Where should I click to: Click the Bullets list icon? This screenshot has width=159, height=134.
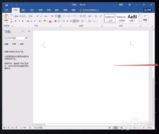point(64,16)
